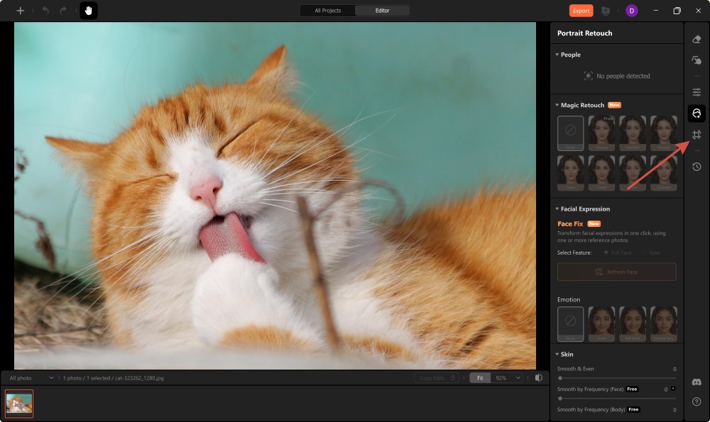Open the Crop tool
Image resolution: width=710 pixels, height=422 pixels.
click(x=697, y=133)
